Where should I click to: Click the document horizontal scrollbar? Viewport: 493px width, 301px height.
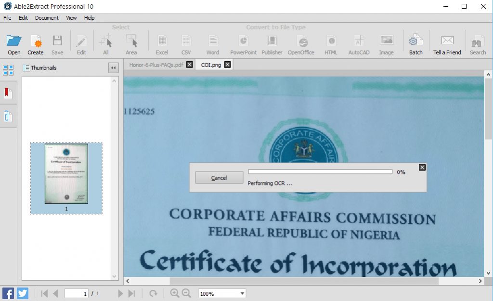[x=304, y=281]
